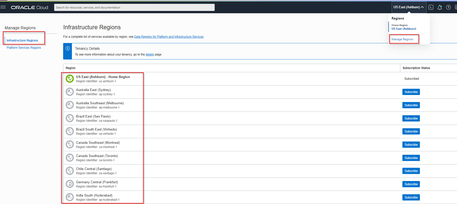Select US East (Ashburn) home region entry

click(x=404, y=29)
